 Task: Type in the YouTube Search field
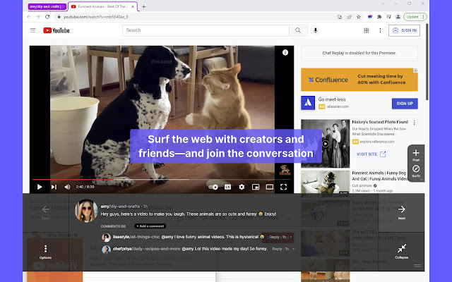[206, 30]
